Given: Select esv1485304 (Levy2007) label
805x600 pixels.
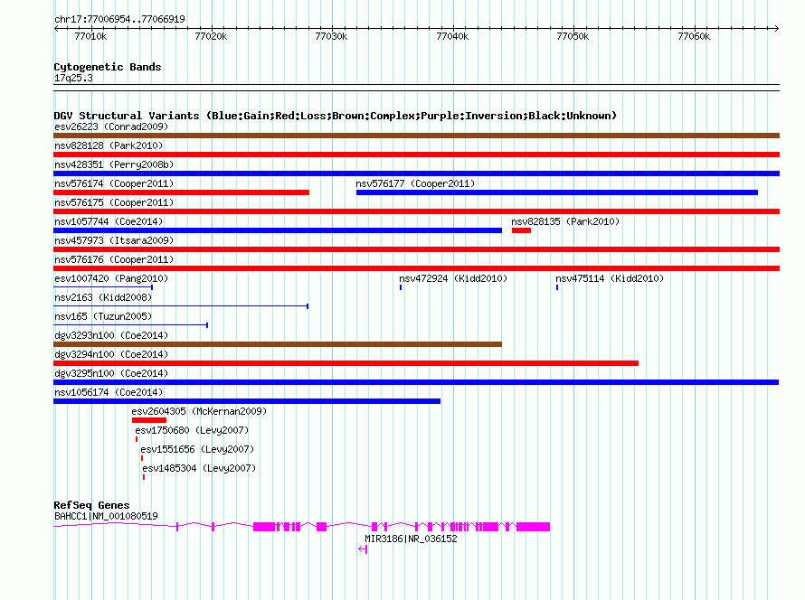Looking at the screenshot, I should coord(199,468).
